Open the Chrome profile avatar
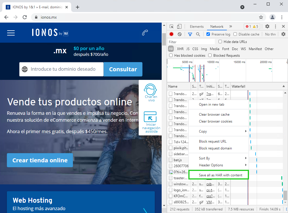Viewport: 288px width, 213px height. [x=272, y=17]
